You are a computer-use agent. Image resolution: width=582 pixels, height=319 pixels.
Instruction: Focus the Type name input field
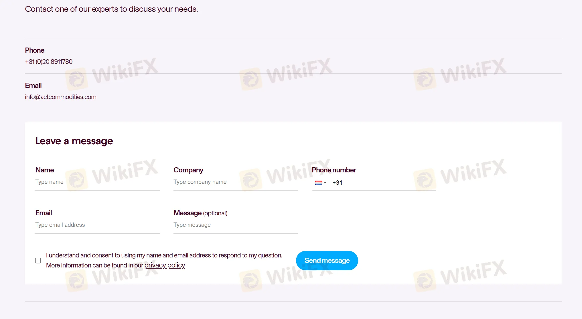click(97, 182)
